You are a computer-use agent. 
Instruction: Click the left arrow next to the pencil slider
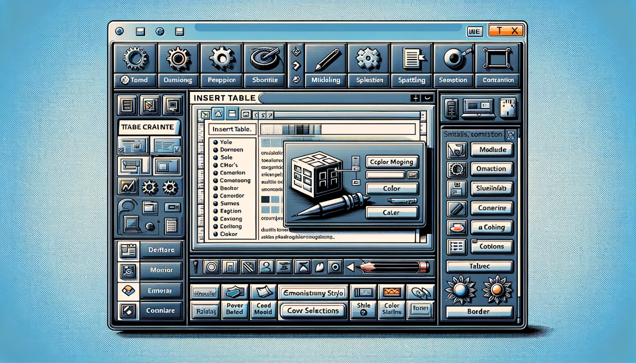[x=350, y=267]
